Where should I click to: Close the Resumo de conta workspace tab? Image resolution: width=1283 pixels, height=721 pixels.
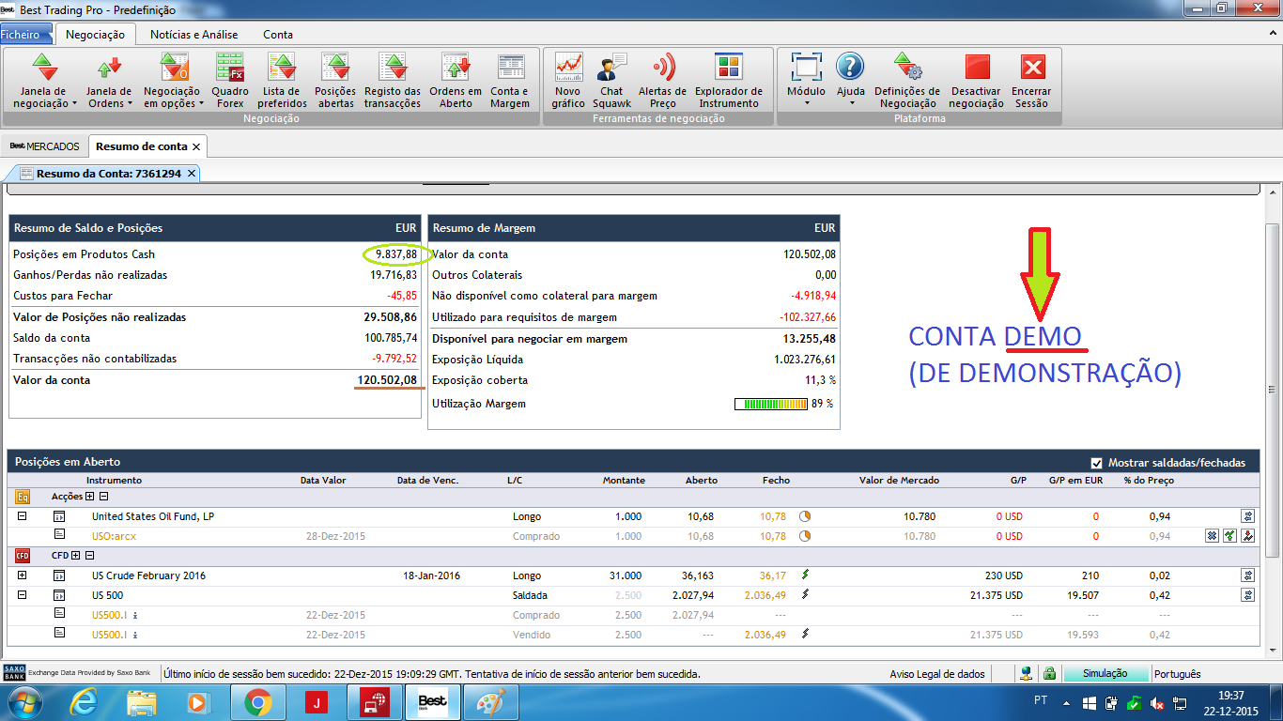coord(196,146)
